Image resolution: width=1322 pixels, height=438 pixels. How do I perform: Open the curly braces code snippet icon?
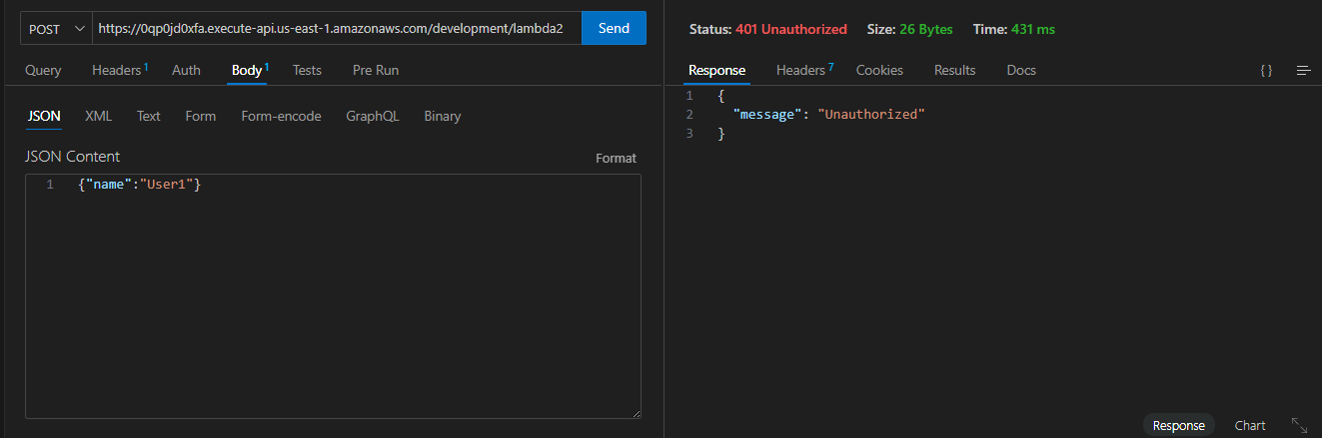coord(1266,70)
